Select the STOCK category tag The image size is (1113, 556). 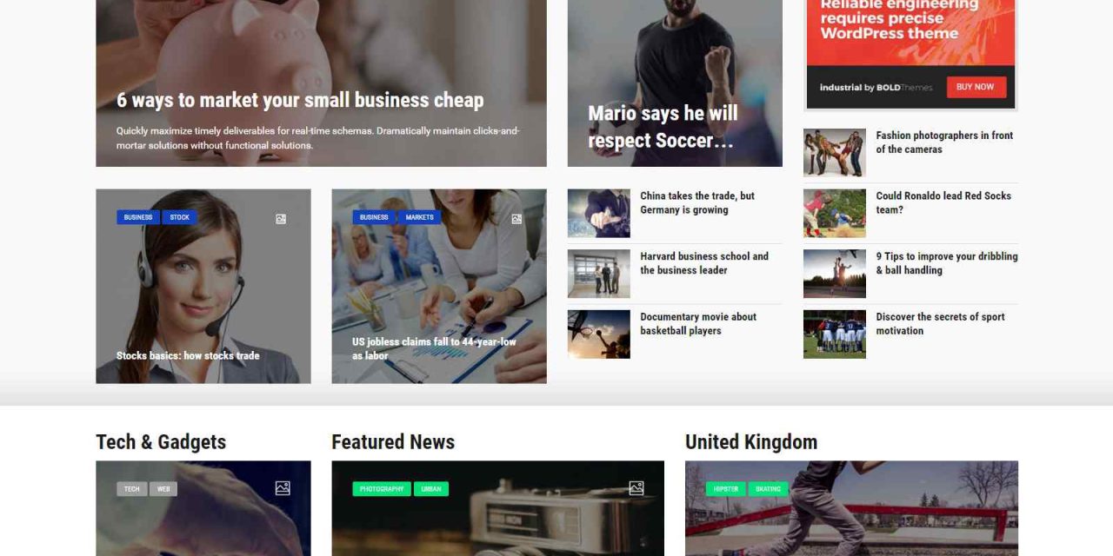[180, 217]
